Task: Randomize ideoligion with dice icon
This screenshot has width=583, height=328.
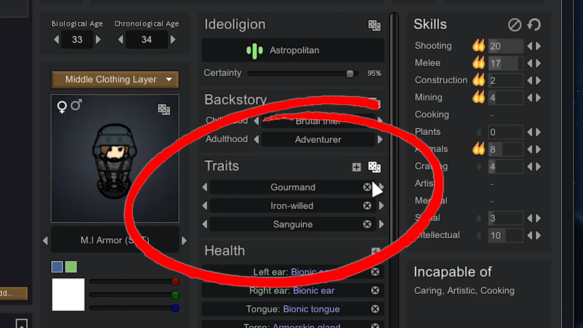Action: click(x=374, y=25)
